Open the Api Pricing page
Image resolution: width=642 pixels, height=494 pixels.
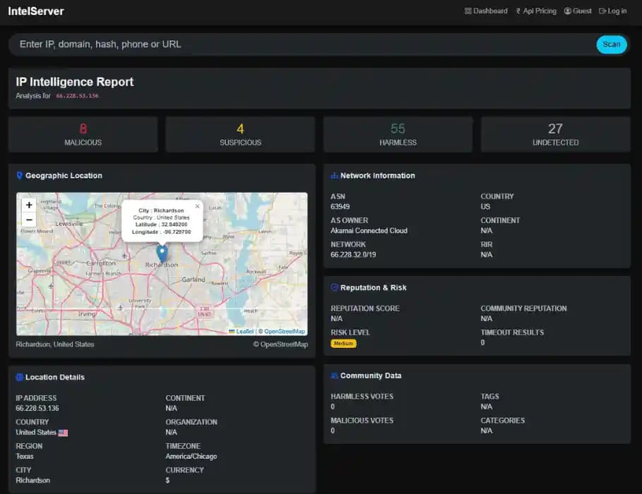pos(540,11)
